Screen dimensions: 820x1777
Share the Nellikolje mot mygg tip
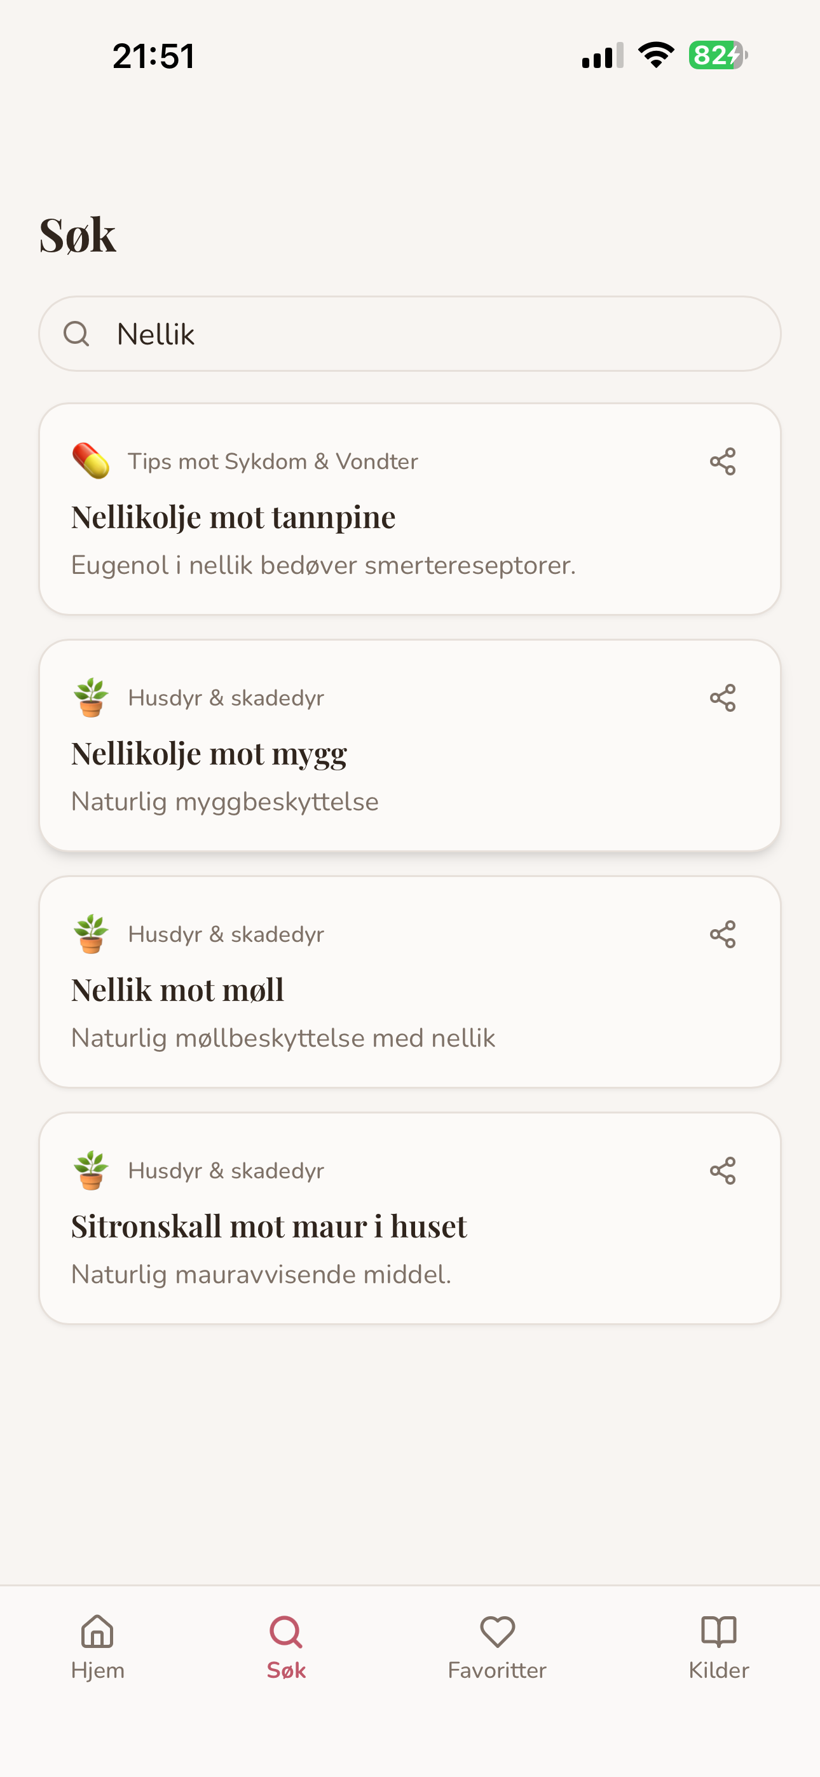coord(722,698)
